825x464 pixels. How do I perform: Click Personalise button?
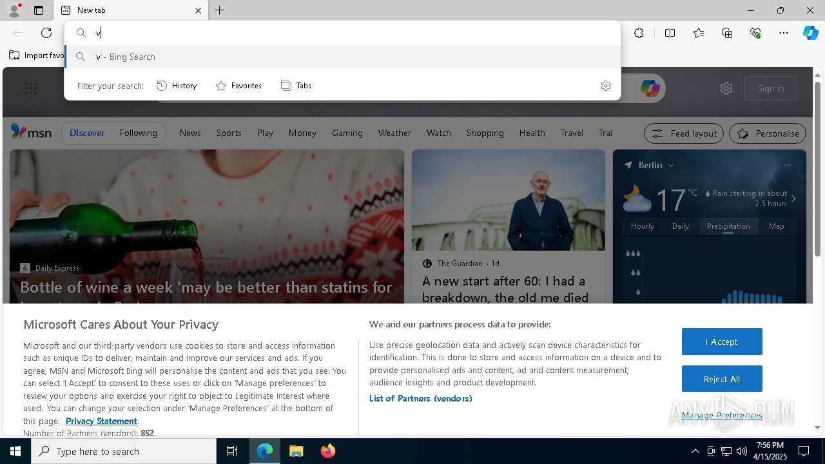pos(768,133)
